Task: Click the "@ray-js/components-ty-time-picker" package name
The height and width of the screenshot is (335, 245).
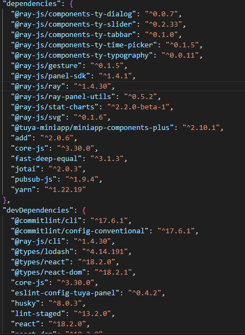Action: [84, 45]
